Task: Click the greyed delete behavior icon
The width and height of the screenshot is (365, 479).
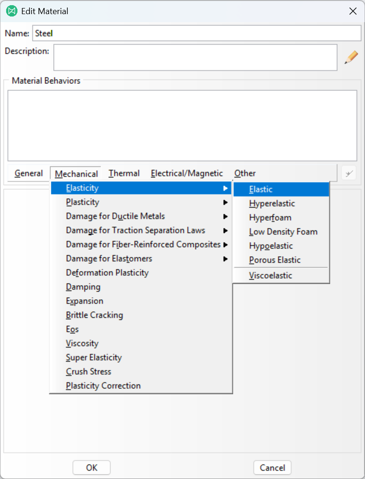Action: pos(349,174)
